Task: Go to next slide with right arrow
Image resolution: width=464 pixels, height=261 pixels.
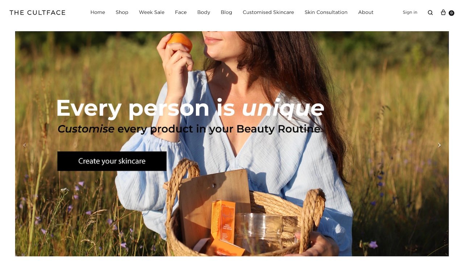Action: 439,145
